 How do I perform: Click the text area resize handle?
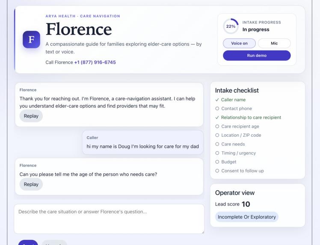pyautogui.click(x=203, y=232)
